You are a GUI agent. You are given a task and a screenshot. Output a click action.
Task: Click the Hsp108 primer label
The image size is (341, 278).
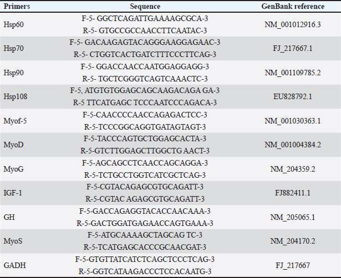point(14,96)
